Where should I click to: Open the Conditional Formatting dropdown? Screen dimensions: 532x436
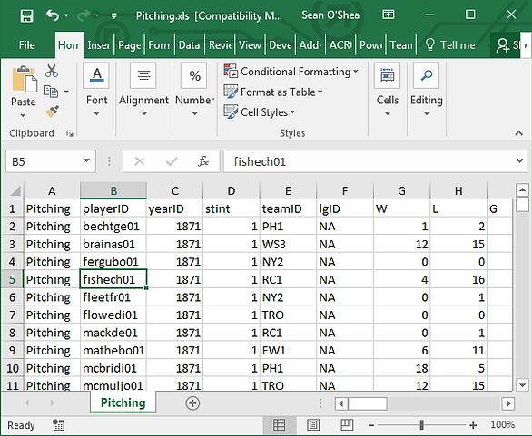(291, 72)
